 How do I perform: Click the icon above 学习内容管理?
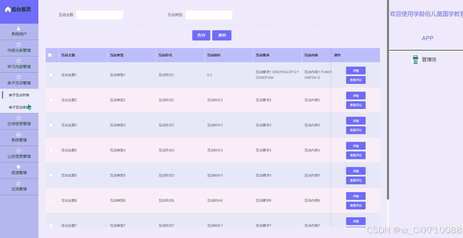coord(18,61)
